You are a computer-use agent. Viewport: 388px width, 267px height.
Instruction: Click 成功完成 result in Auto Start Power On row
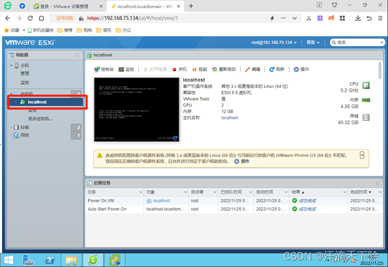coord(307,209)
